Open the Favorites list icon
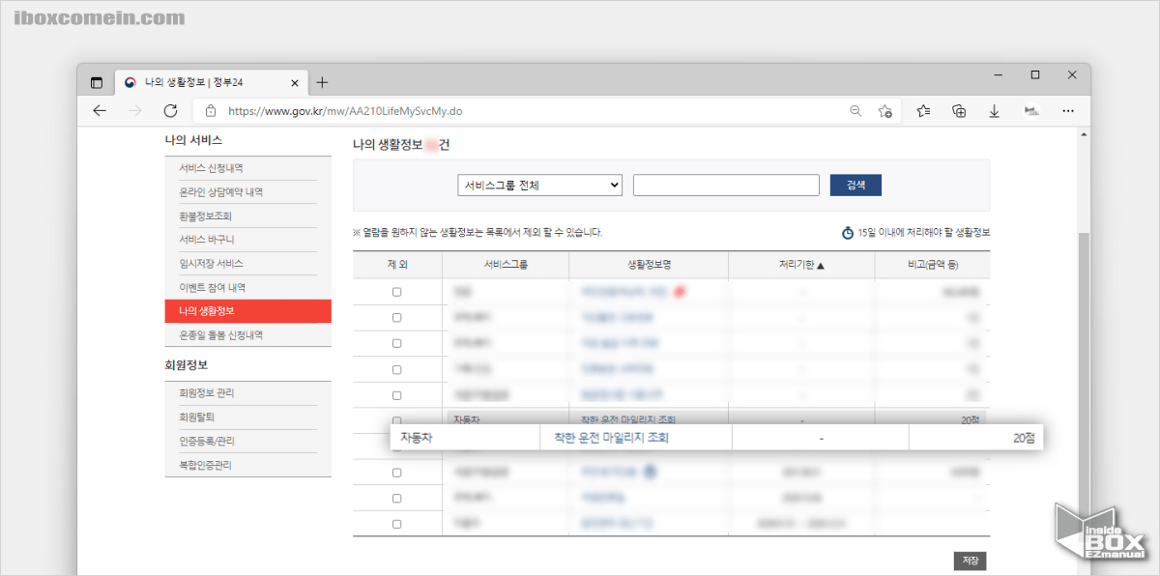 coord(922,110)
